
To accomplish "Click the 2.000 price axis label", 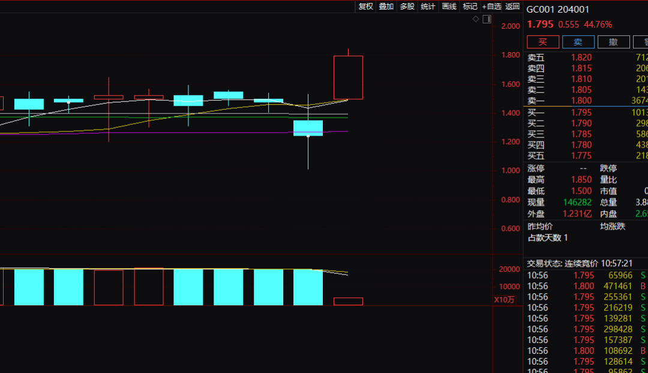I will (511, 26).
